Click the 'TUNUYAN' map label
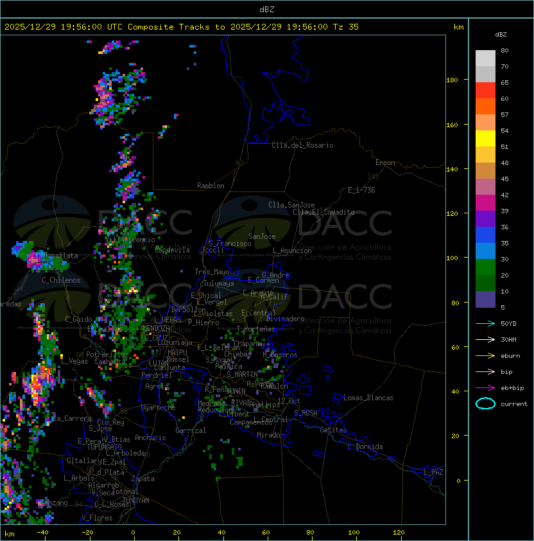The height and width of the screenshot is (541, 534). tap(136, 501)
